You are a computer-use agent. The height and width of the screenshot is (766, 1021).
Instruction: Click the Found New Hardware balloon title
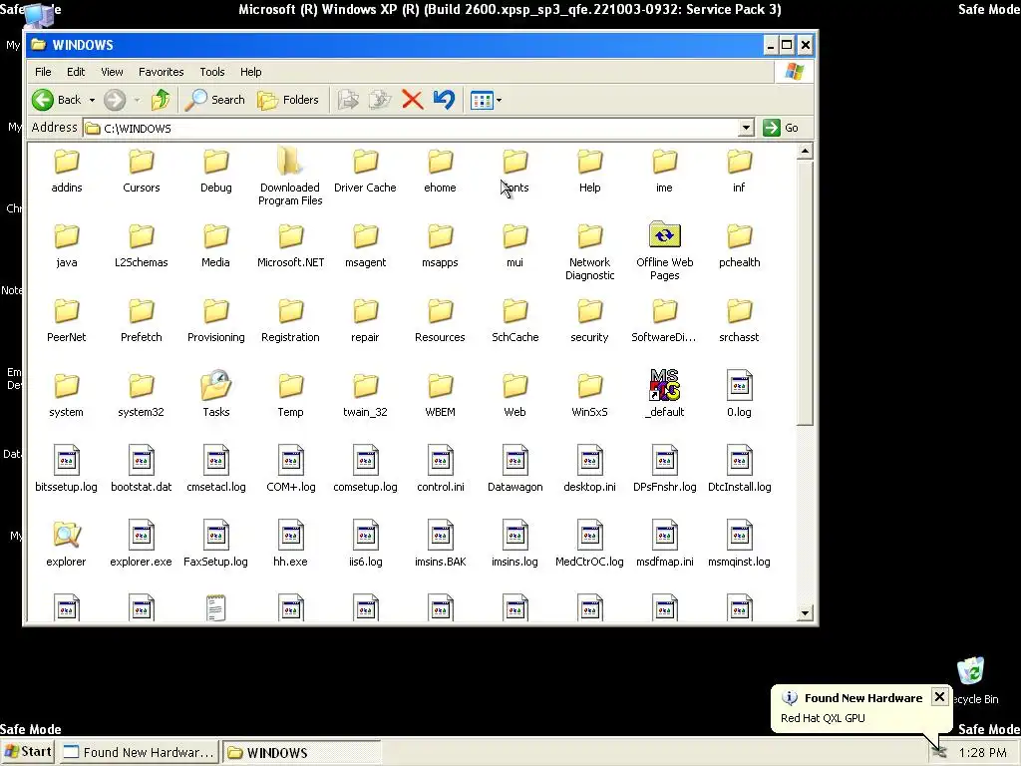pos(863,697)
